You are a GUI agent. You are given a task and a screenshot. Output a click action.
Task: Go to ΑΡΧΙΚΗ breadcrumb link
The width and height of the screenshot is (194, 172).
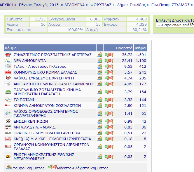point(6,5)
